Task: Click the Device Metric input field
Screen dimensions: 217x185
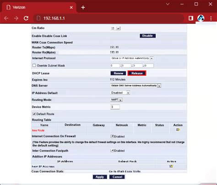Action: [115, 107]
